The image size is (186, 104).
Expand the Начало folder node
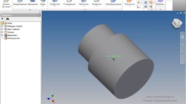tap(2, 32)
